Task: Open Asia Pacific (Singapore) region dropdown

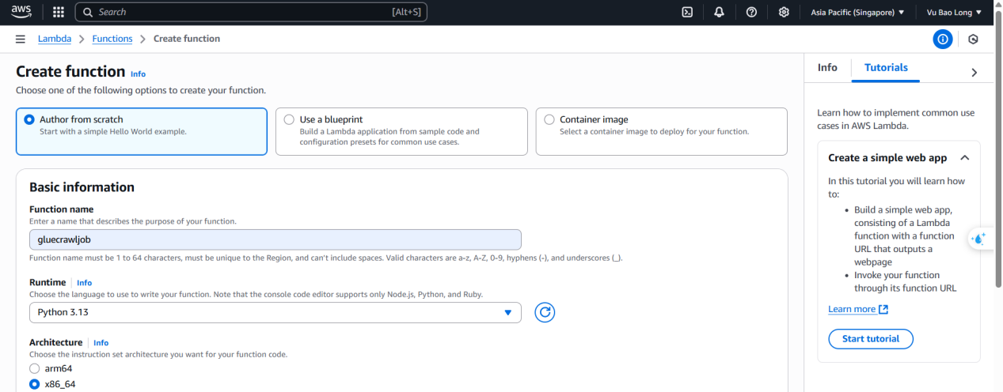Action: click(x=857, y=12)
